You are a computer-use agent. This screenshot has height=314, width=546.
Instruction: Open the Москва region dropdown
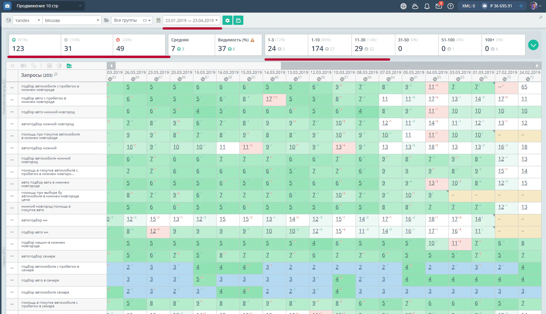coord(72,20)
